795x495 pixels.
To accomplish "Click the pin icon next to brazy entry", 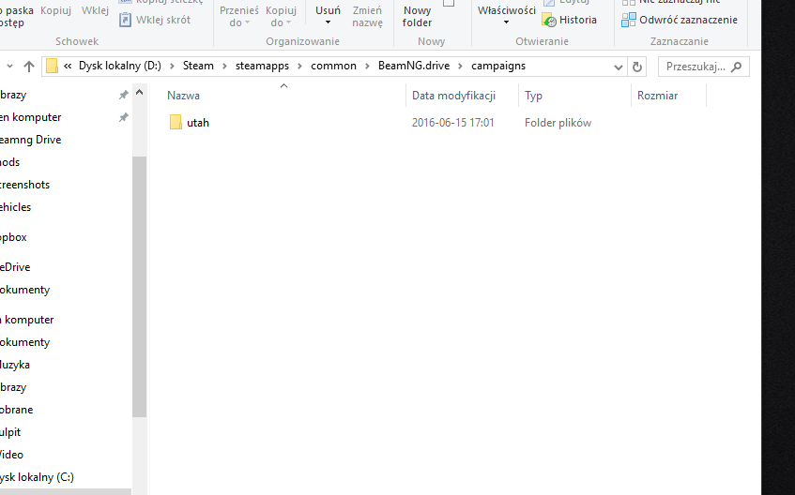I will tap(123, 95).
